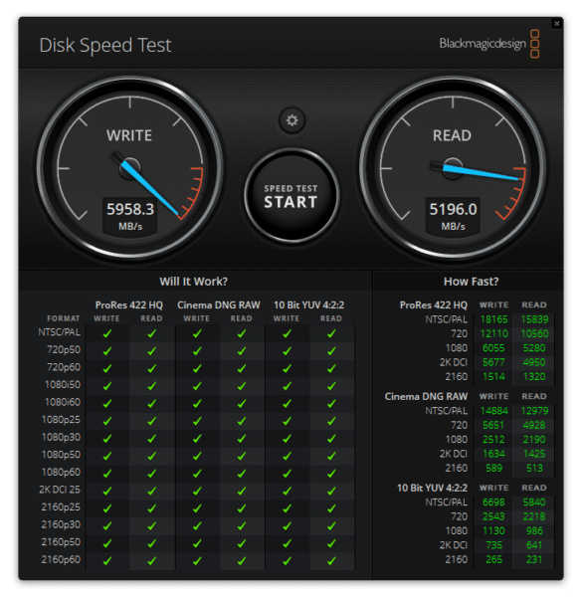Click the ProRes 422 HQ read checkmark for 720p50
This screenshot has width=582, height=601.
pyautogui.click(x=152, y=350)
